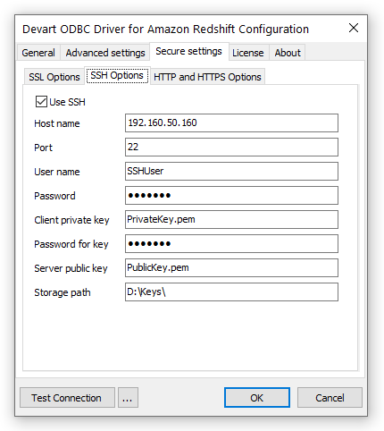Click the Cancel button

[x=330, y=398]
